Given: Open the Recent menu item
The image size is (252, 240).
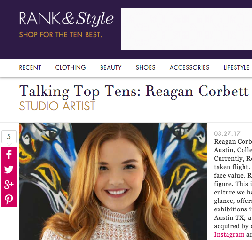Looking at the screenshot, I should tap(30, 68).
